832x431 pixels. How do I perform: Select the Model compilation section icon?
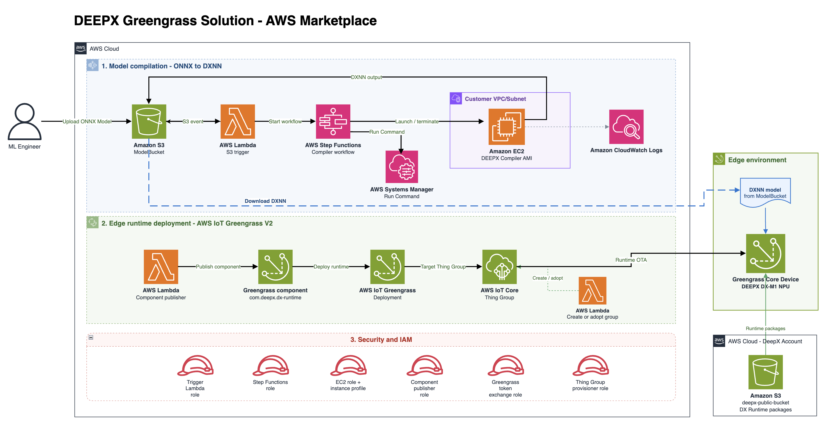pos(92,65)
